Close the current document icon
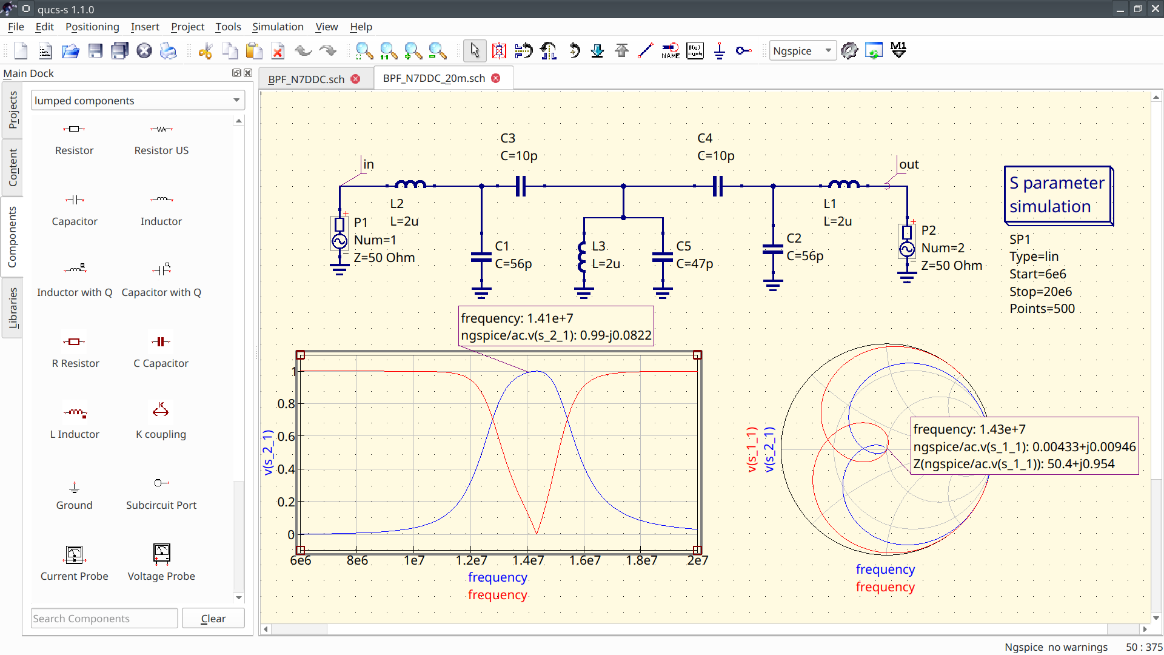The height and width of the screenshot is (655, 1164). click(x=144, y=51)
